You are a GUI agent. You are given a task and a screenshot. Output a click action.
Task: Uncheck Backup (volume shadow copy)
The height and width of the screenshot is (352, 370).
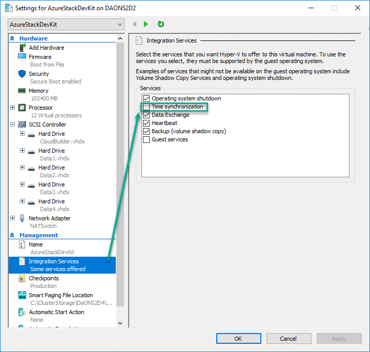146,131
